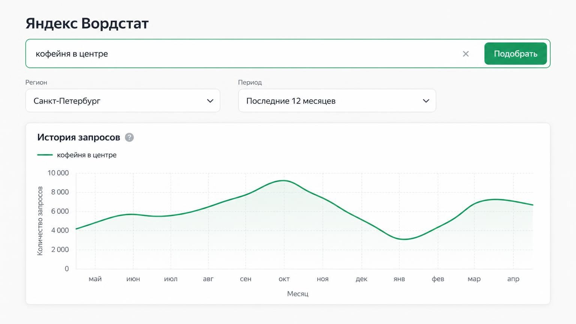Toggle the кофейня в центре legend series
Viewport: 576px width, 324px height.
point(77,155)
